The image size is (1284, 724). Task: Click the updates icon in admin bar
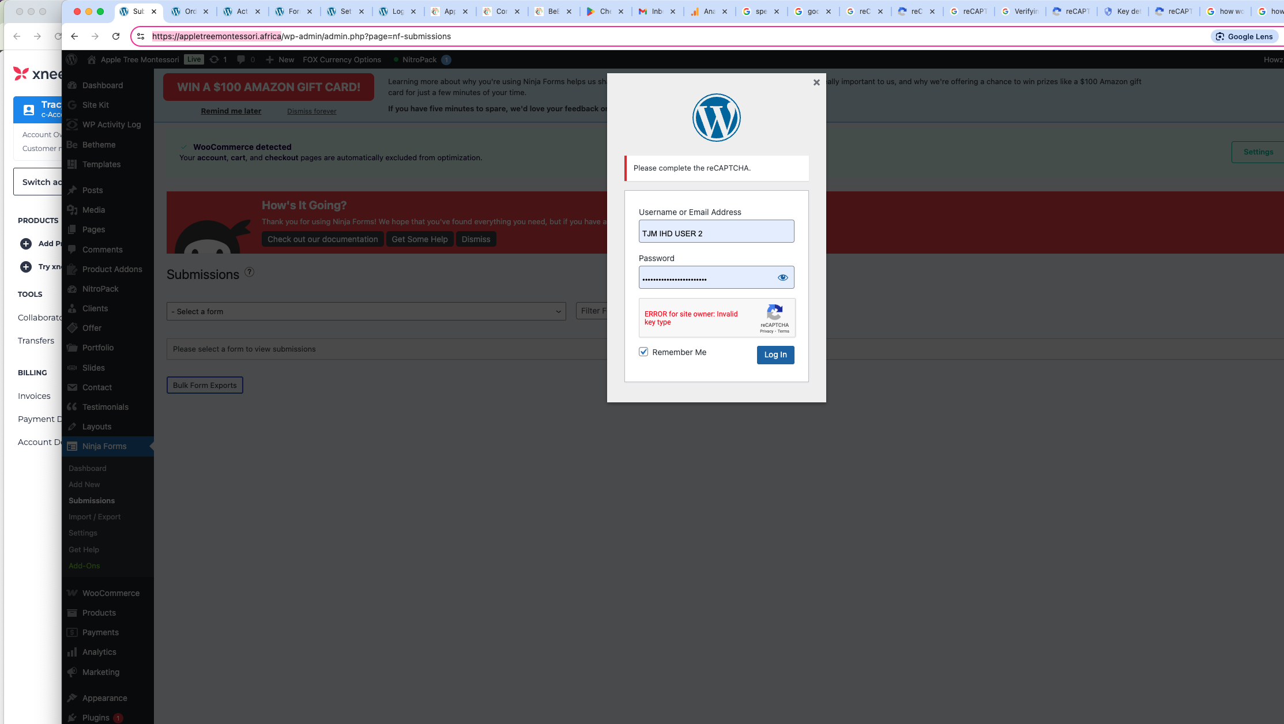click(214, 59)
